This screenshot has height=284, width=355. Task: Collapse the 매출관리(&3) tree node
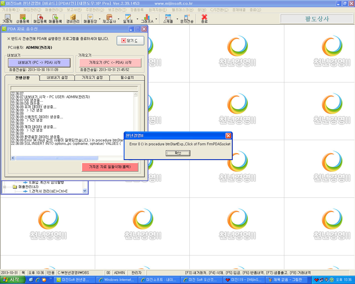(4, 187)
